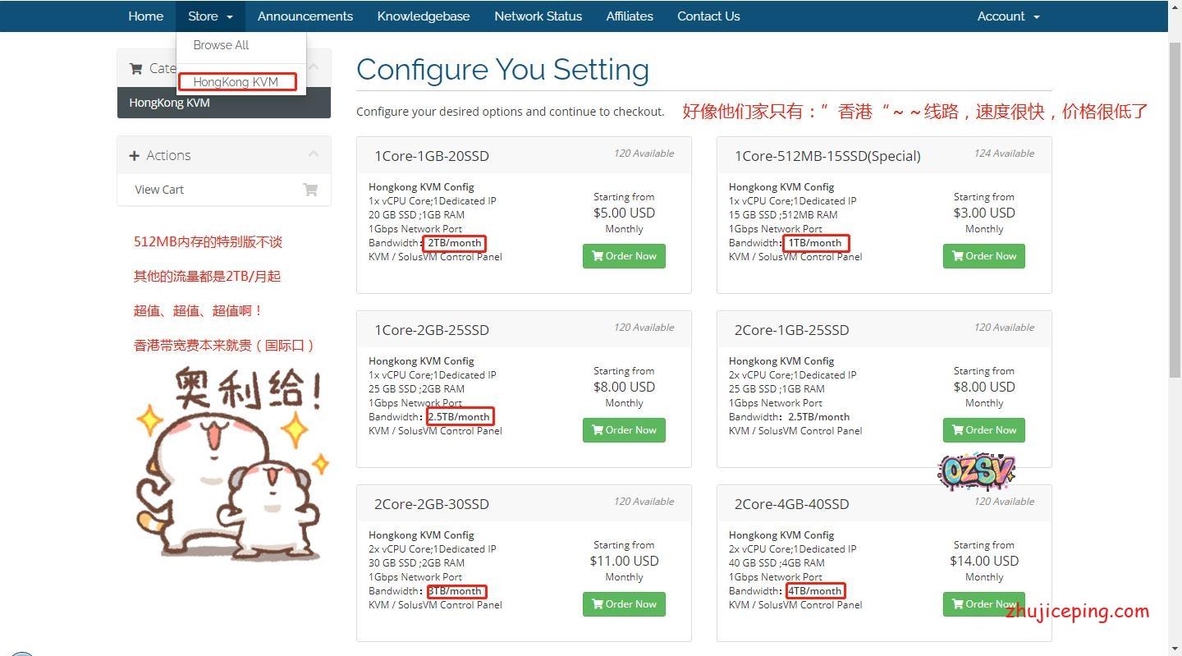Select HongKong KVM from Store dropdown
The image size is (1182, 656).
click(236, 82)
